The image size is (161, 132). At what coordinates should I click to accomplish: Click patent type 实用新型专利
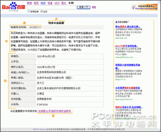point(44,99)
